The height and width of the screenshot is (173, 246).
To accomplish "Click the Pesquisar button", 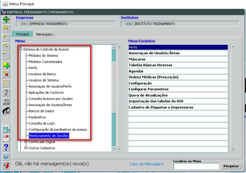I will point(231,166).
